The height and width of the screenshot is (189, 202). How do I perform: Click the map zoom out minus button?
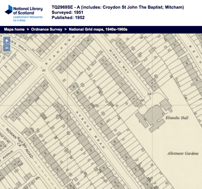point(7,48)
